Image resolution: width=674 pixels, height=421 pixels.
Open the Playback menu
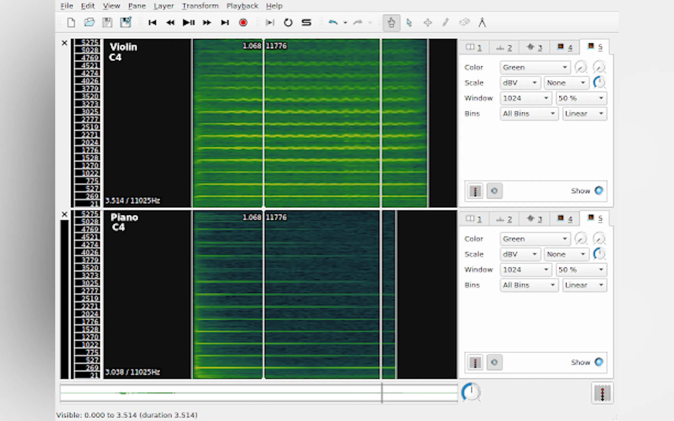[x=242, y=6]
